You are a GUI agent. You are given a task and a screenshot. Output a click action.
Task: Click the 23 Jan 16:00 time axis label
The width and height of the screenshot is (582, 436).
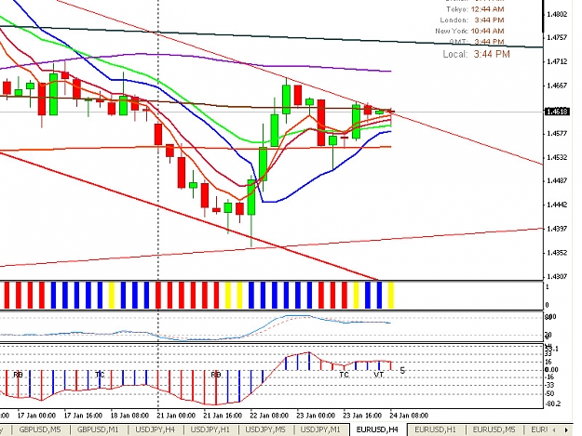coord(362,416)
